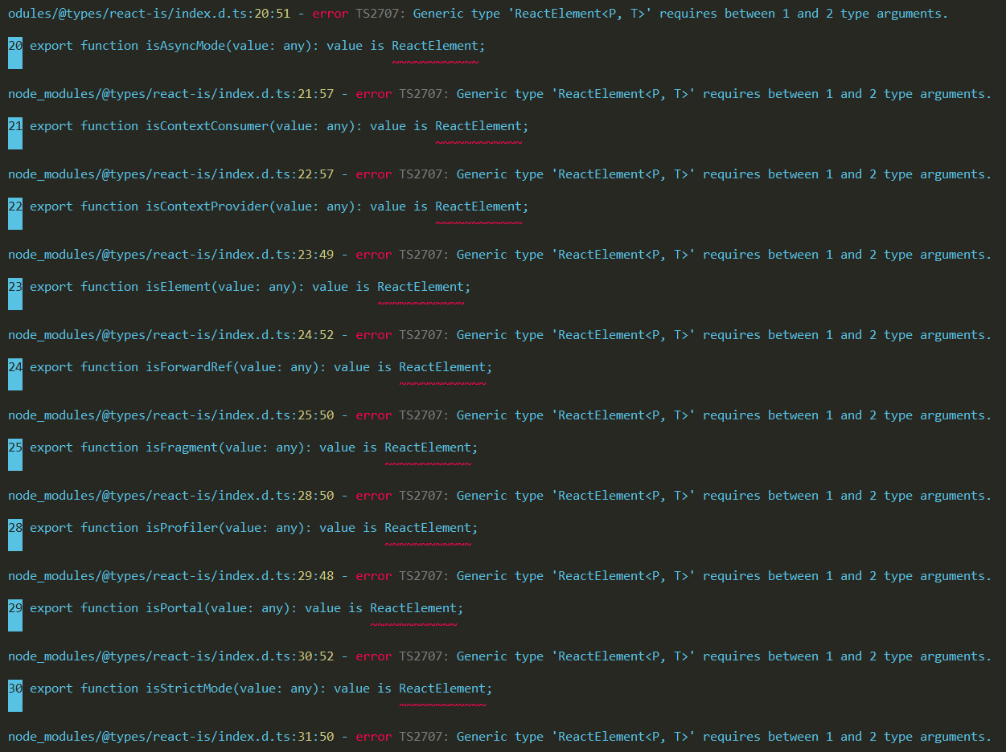Click underlined ReactElement in the isFragment line
Image resolution: width=1006 pixels, height=752 pixels.
(x=428, y=448)
